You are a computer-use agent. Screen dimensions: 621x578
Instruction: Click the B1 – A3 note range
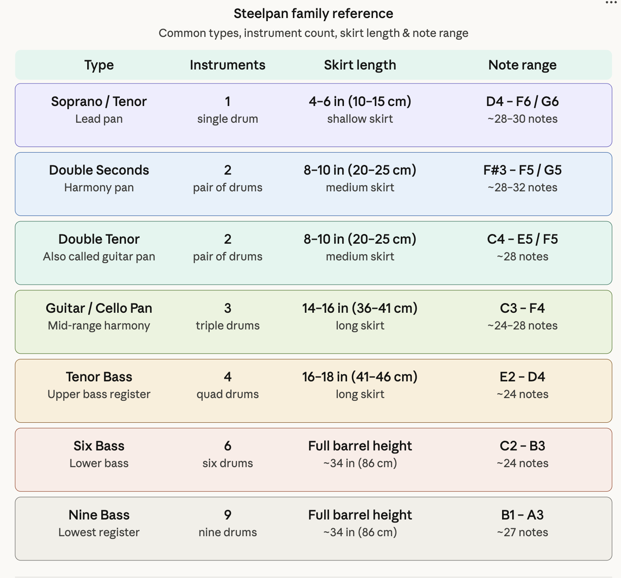522,515
